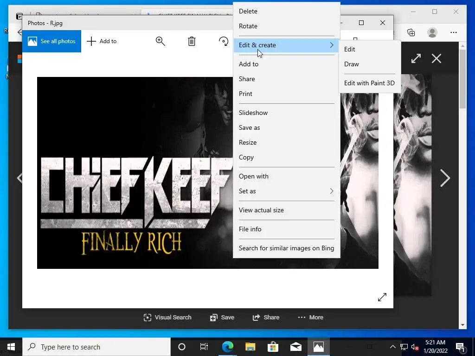Click More in Edge image viewer
The image size is (475, 356).
[310, 317]
